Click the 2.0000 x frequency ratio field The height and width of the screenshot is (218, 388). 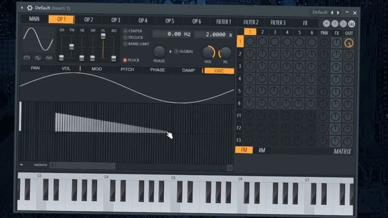[x=214, y=35]
